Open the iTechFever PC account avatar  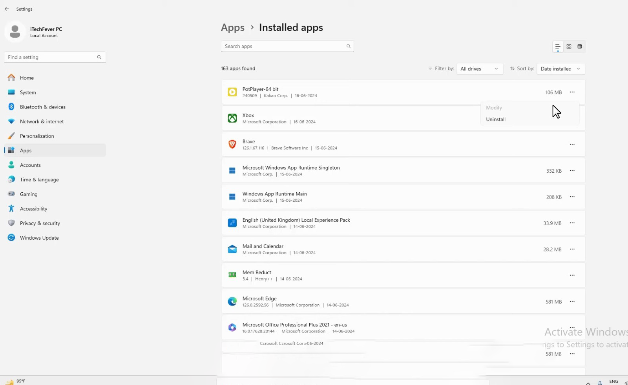click(x=15, y=32)
